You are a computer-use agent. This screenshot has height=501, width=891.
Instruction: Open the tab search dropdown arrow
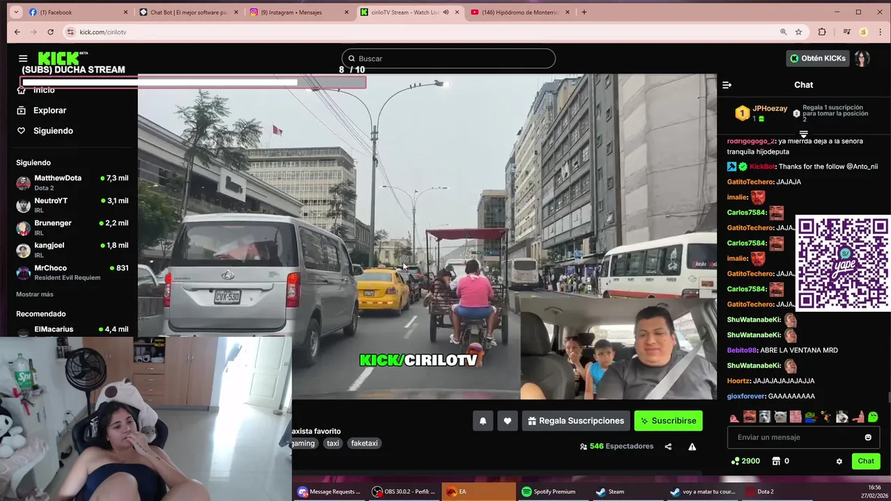click(x=15, y=12)
